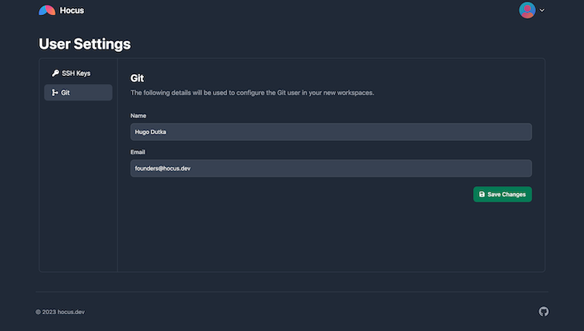The width and height of the screenshot is (584, 331).
Task: Click the Git section heading
Action: [137, 78]
